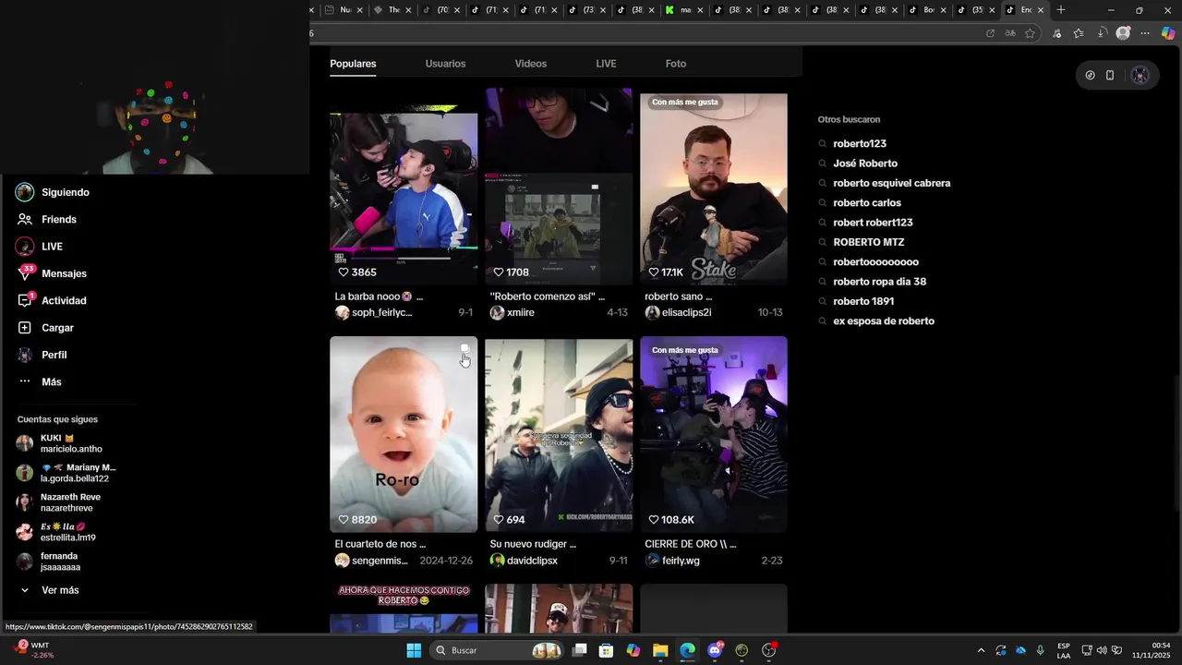Click the 'La barba nooo' caption
1182x665 pixels.
coord(379,296)
